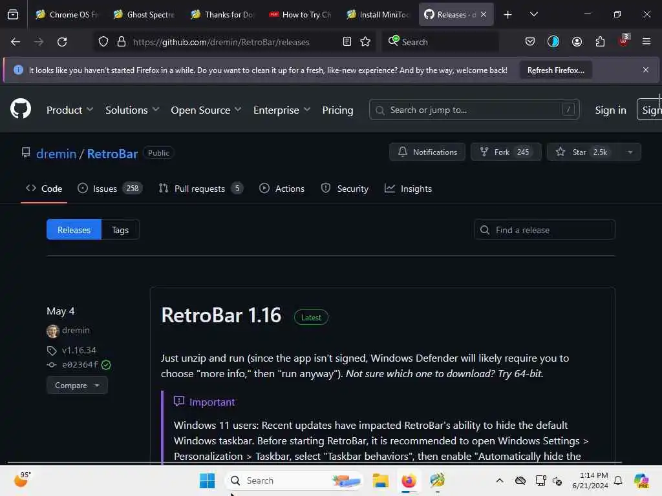Fork the repository
662x496 pixels.
pos(506,152)
